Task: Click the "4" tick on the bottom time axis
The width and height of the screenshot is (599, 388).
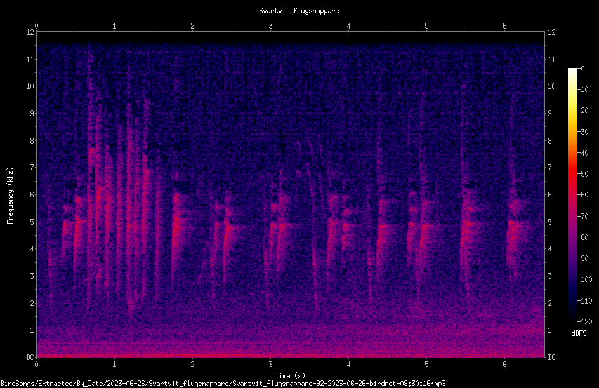Action: click(348, 365)
